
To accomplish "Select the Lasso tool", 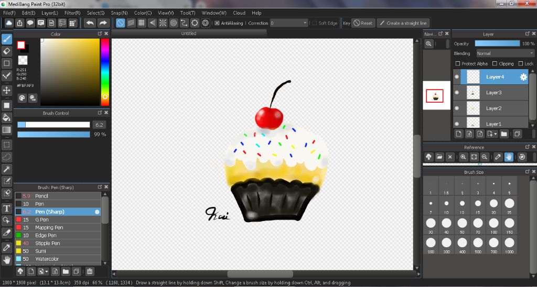I will [x=6, y=157].
